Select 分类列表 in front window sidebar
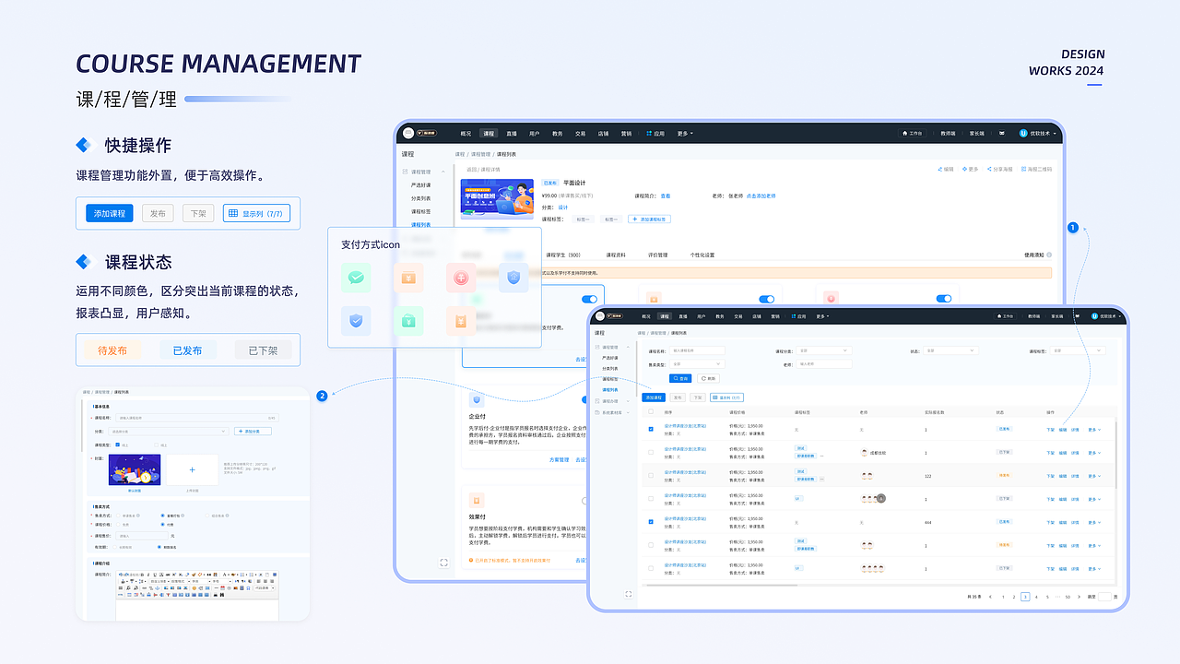 coord(610,368)
